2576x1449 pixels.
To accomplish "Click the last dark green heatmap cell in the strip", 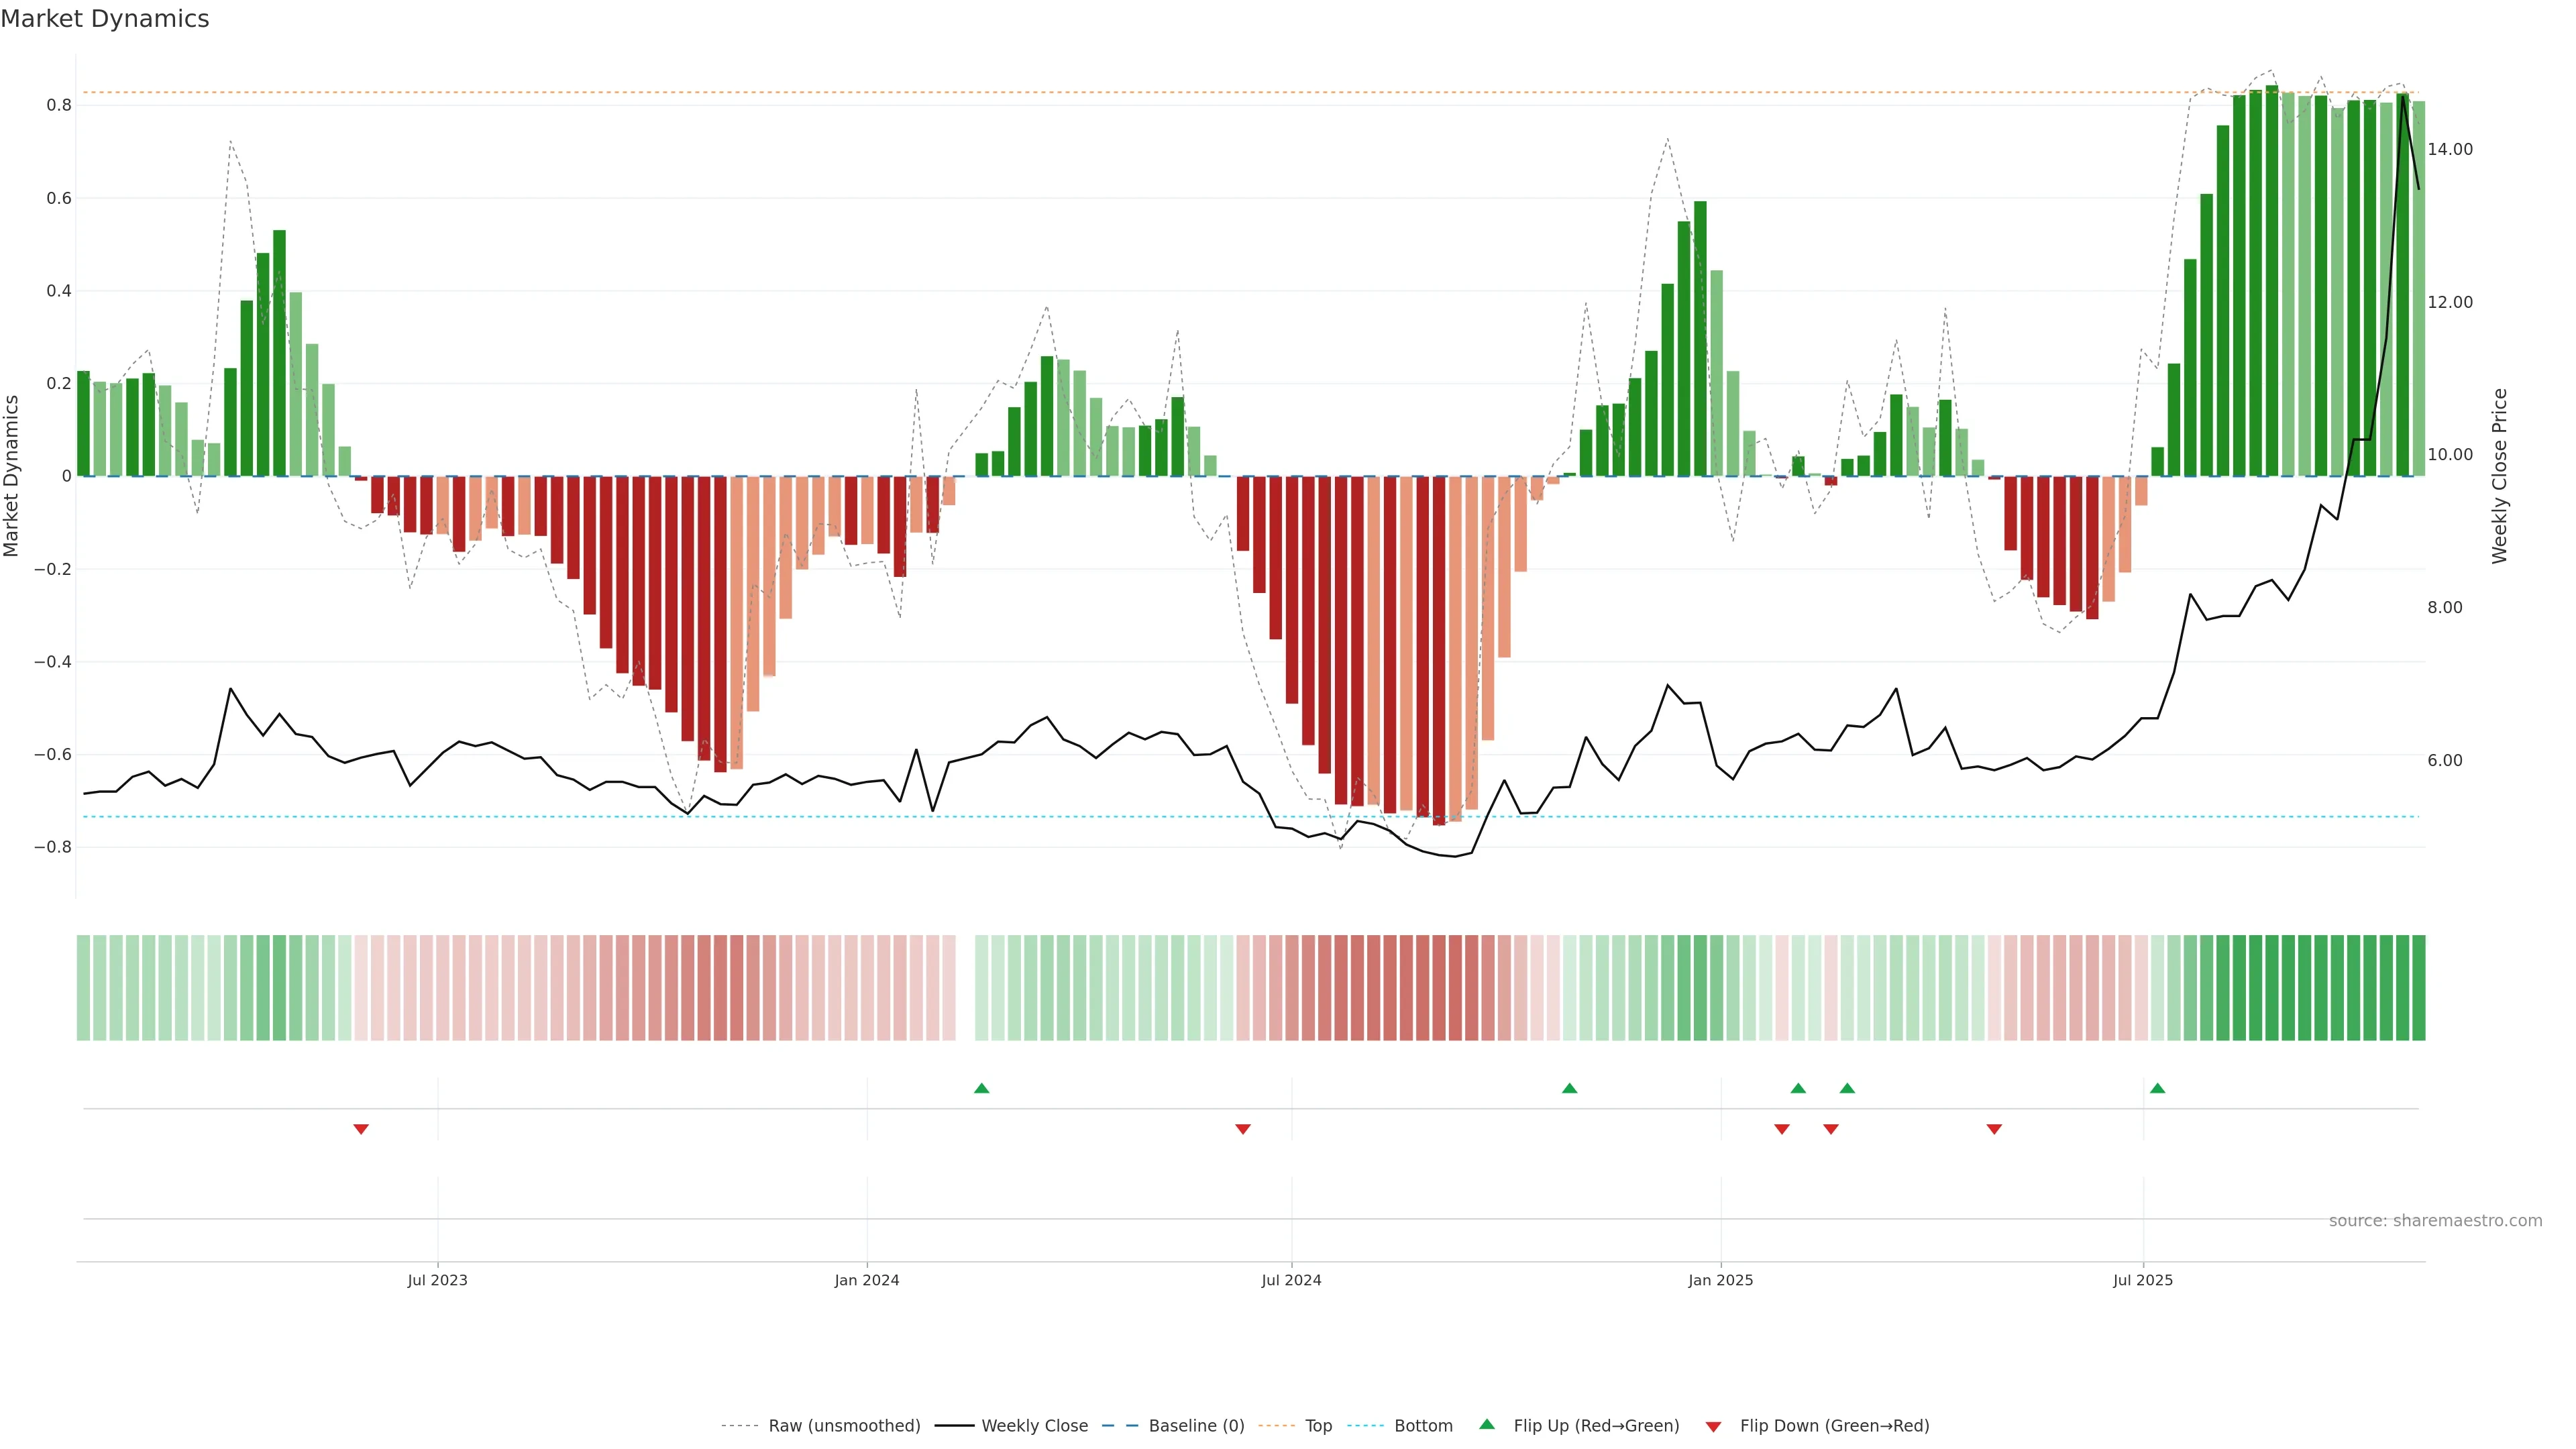I will point(2418,988).
